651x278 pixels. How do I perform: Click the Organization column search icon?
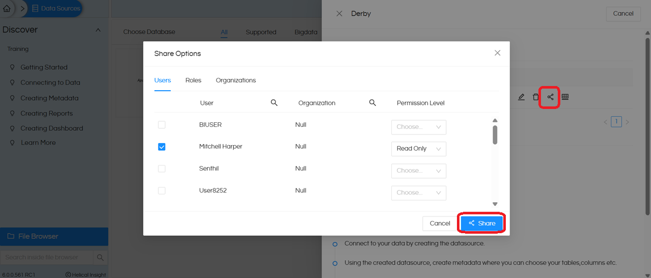point(372,103)
